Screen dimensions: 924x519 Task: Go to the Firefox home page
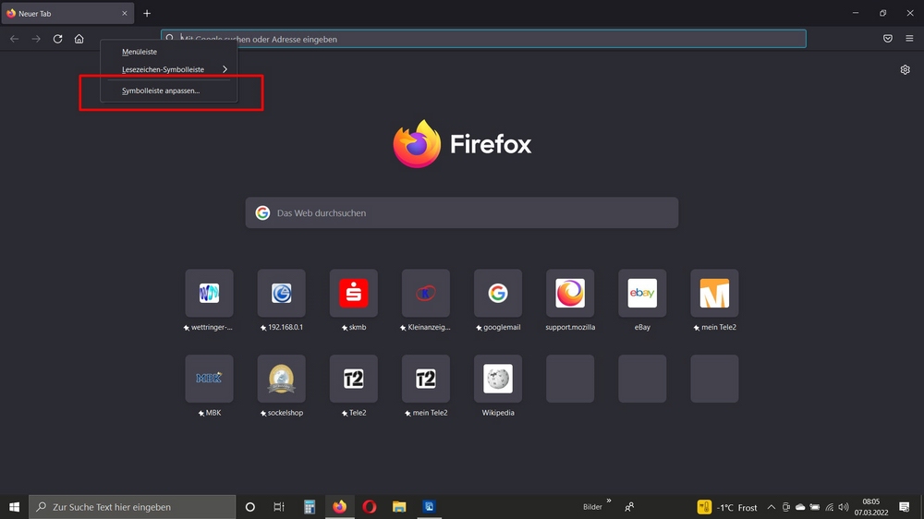pyautogui.click(x=79, y=39)
